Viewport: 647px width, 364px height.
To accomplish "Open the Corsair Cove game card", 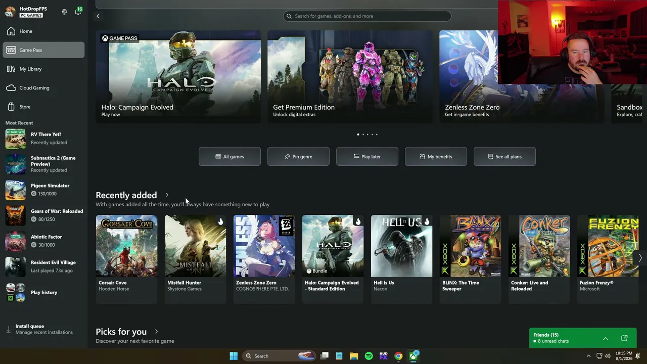I will [126, 259].
